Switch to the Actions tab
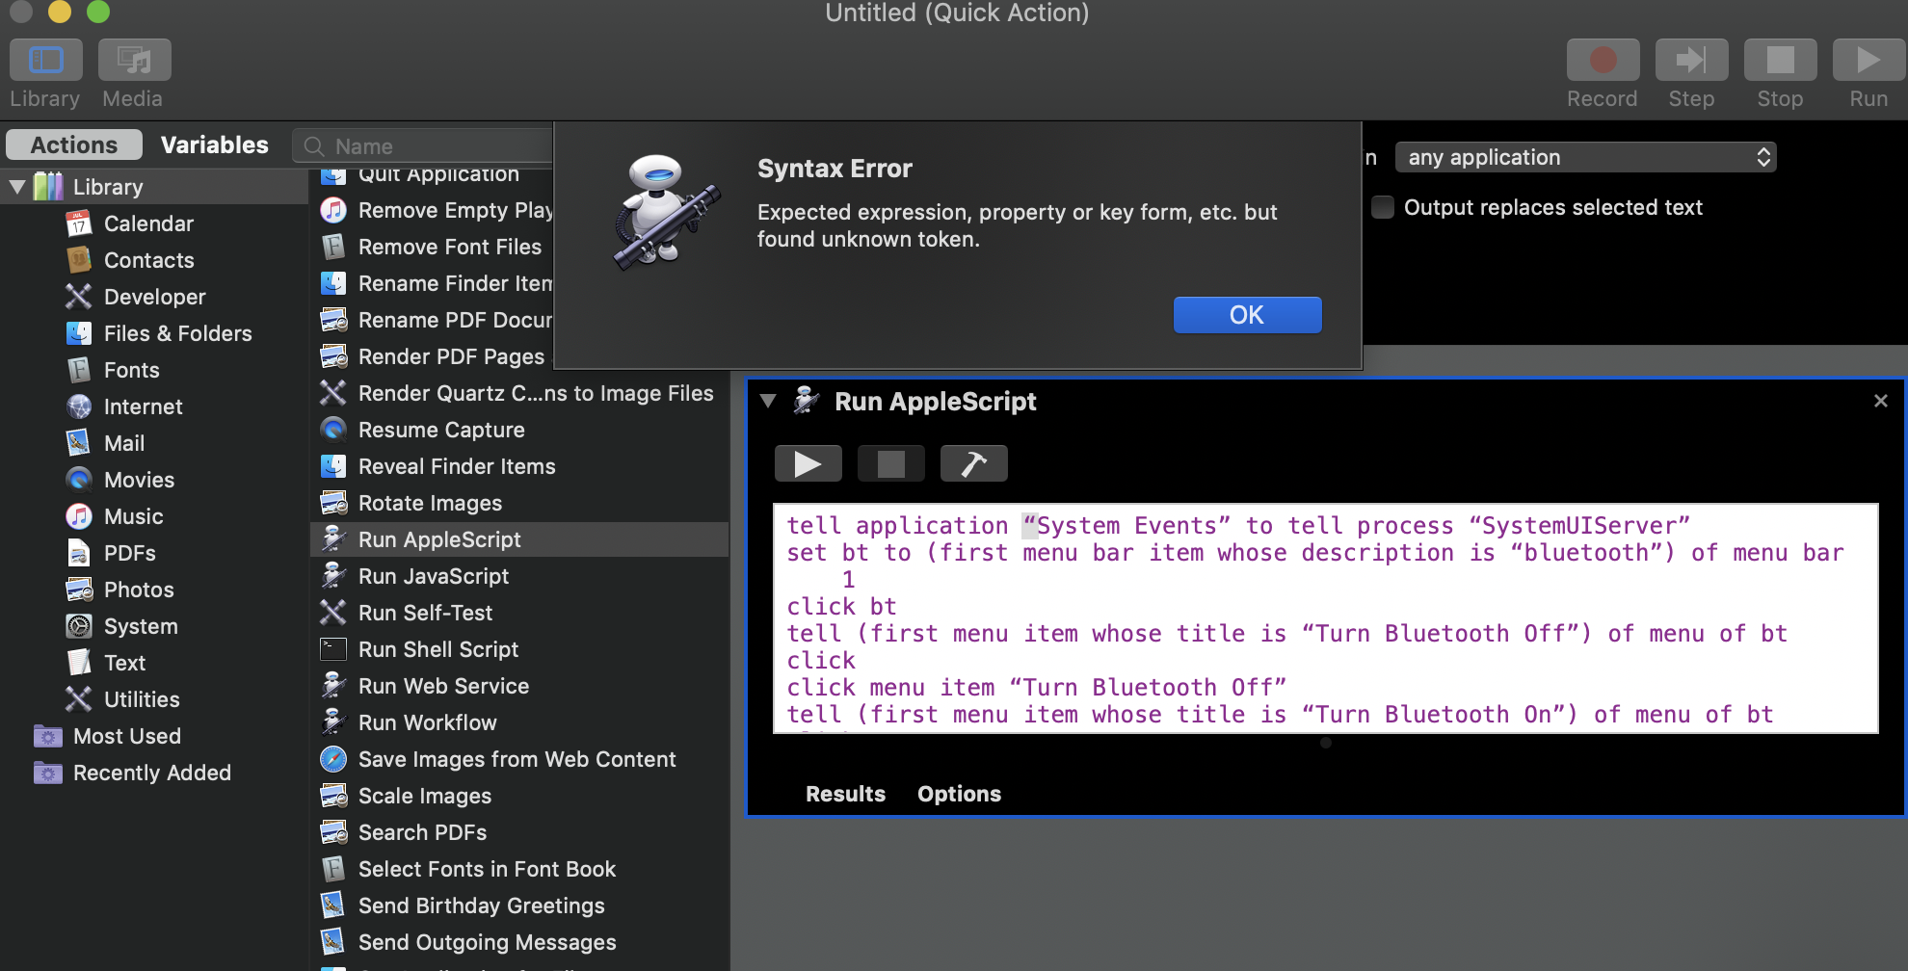1908x971 pixels. (x=74, y=144)
